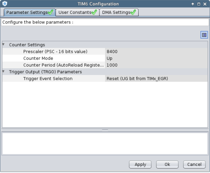Click green checkmark on User Constants tab

click(x=94, y=12)
